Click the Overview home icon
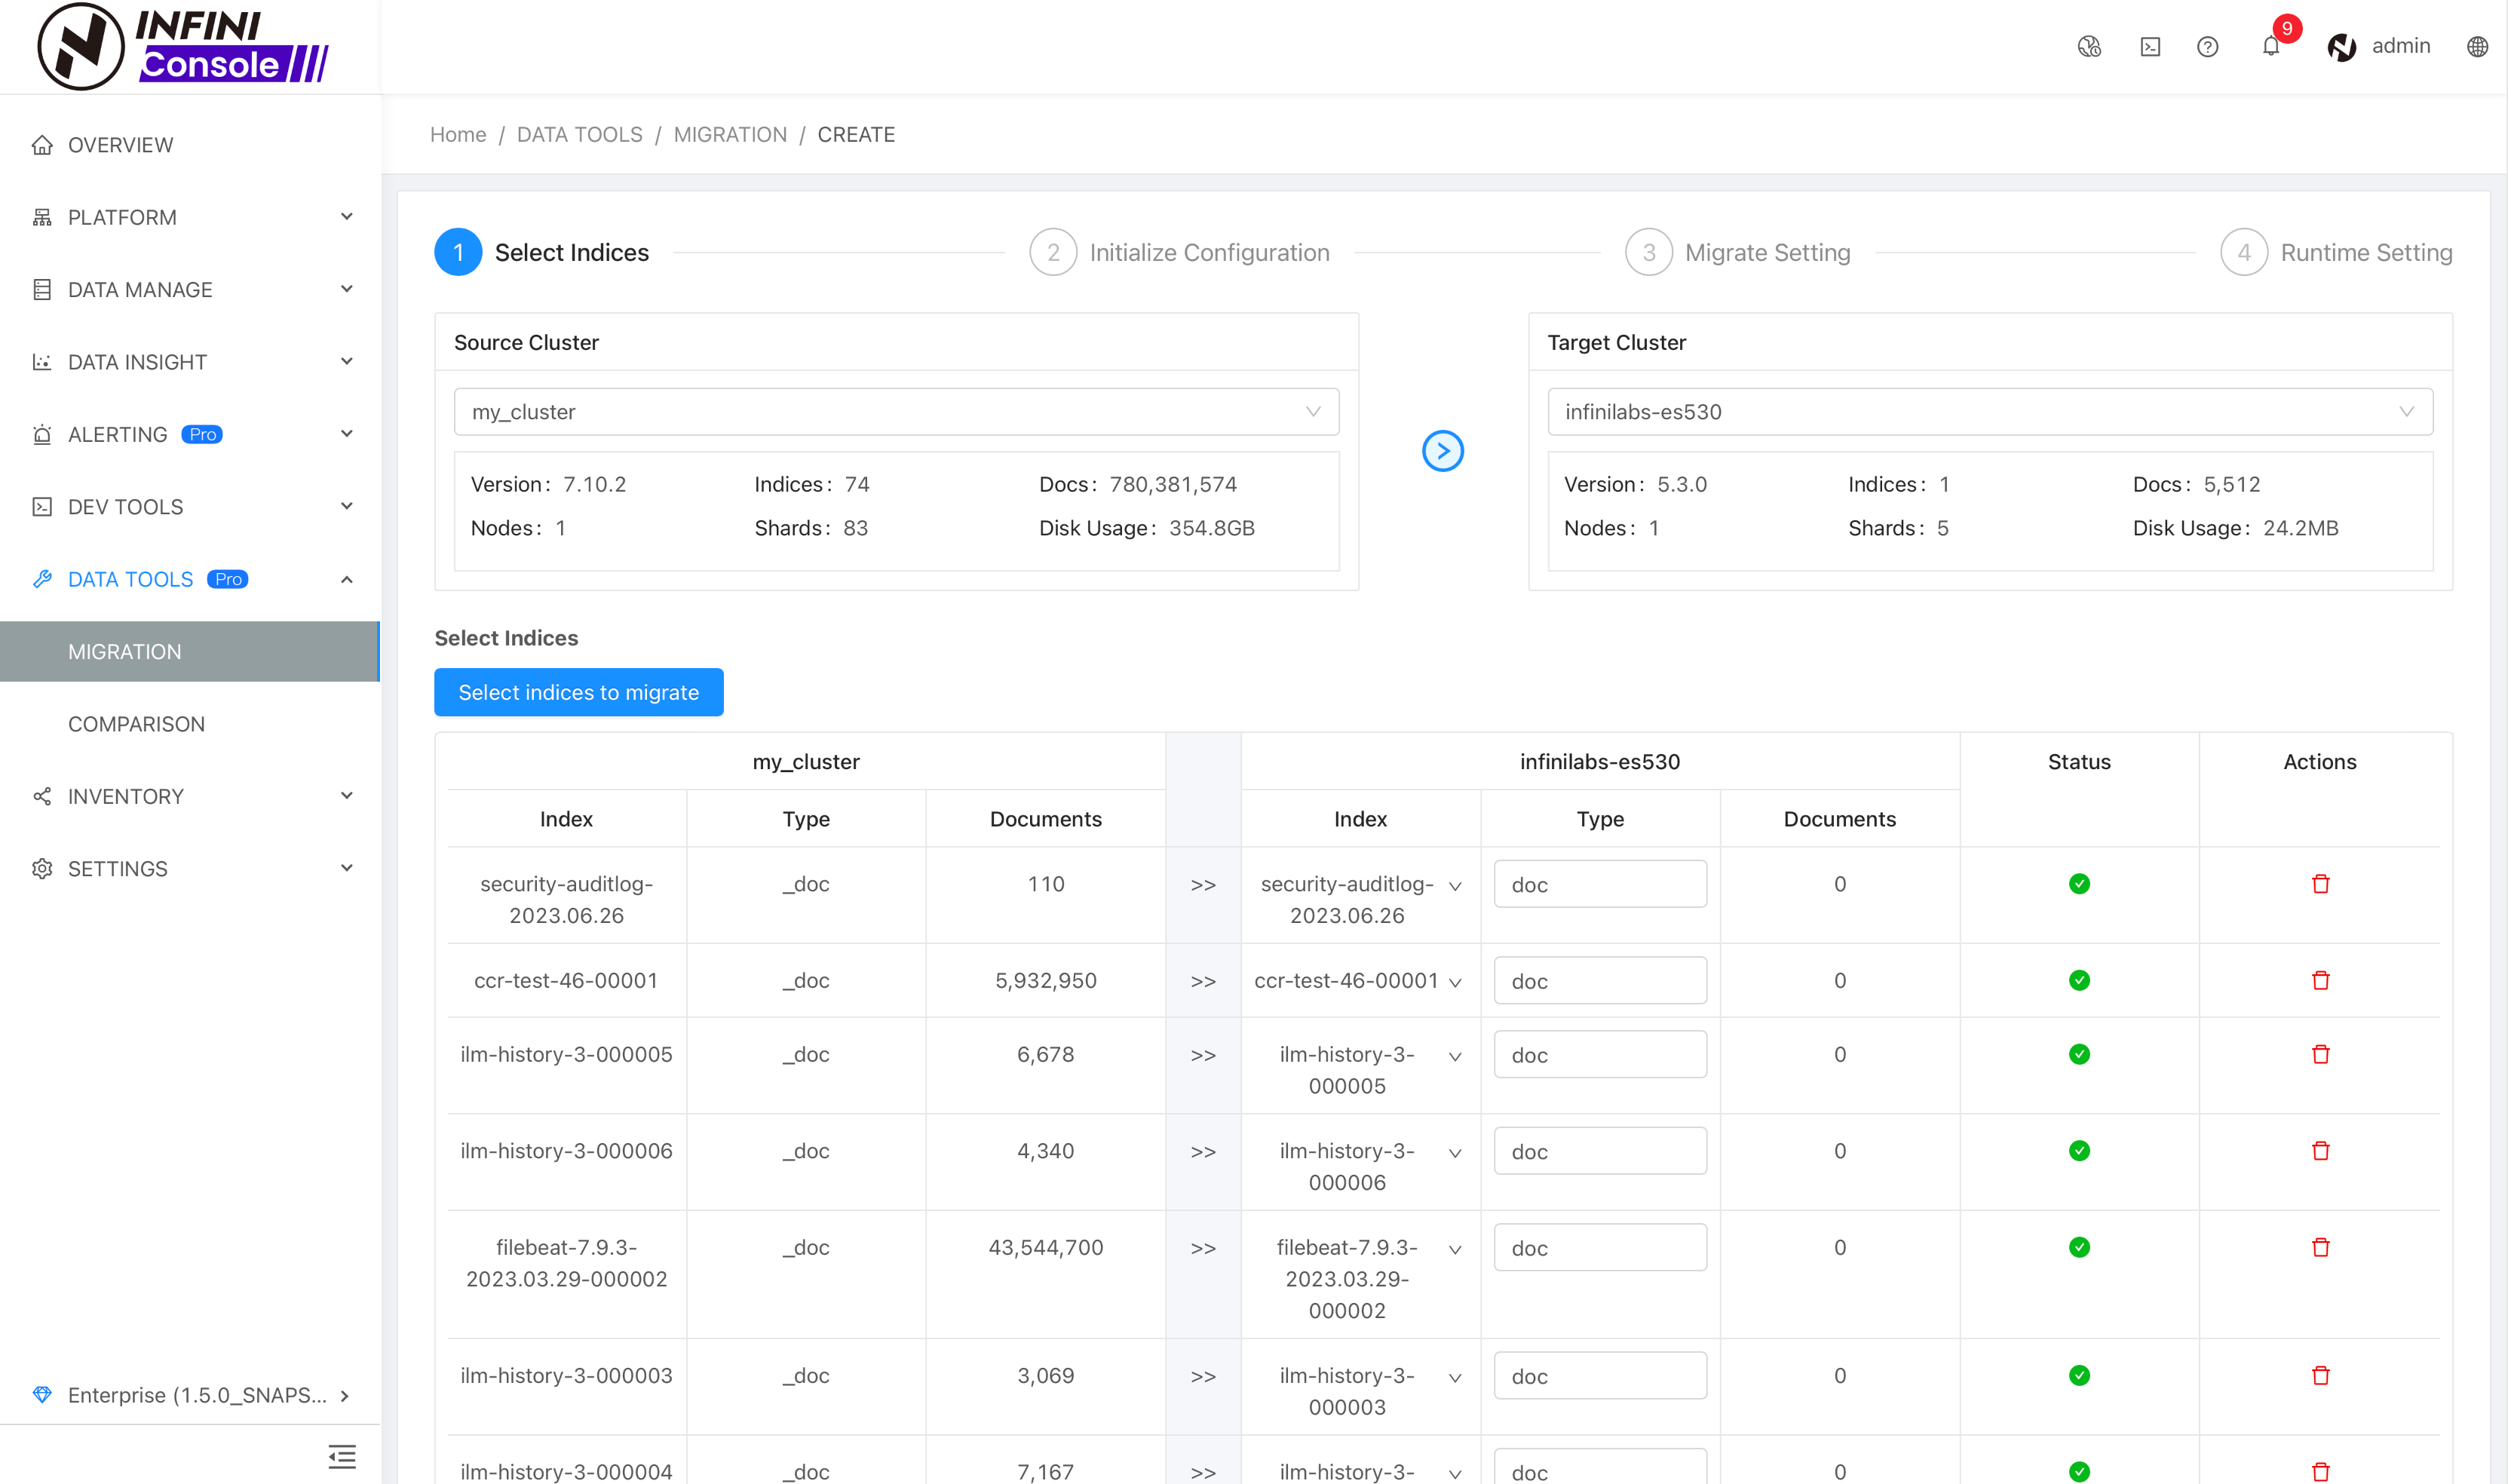This screenshot has height=1484, width=2508. 42,145
